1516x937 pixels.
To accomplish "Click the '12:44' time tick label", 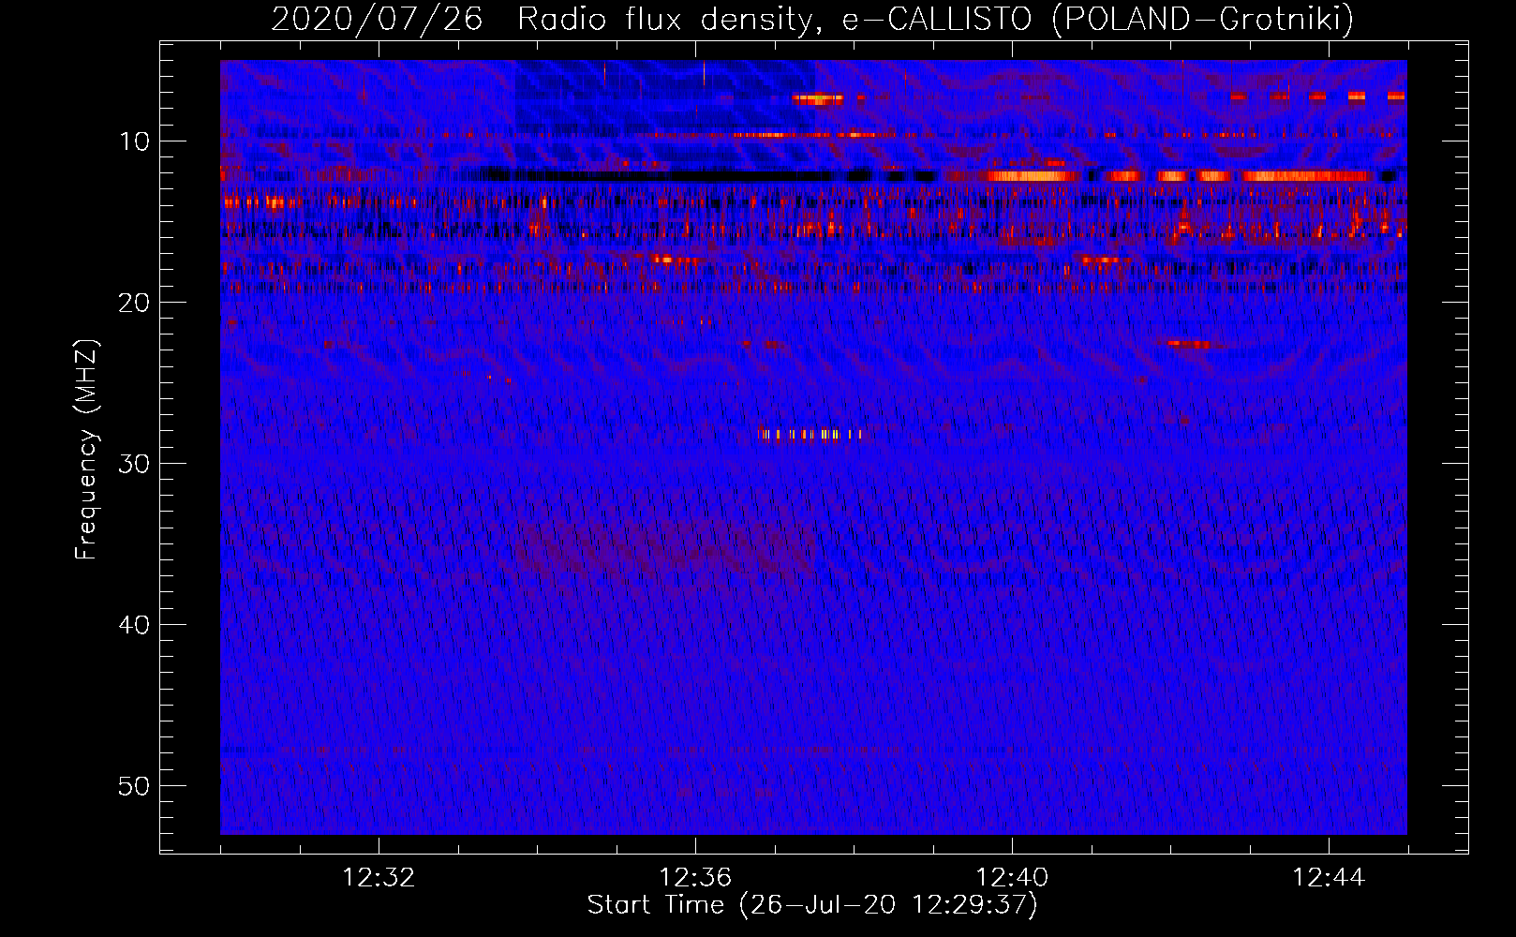I will tap(1329, 878).
